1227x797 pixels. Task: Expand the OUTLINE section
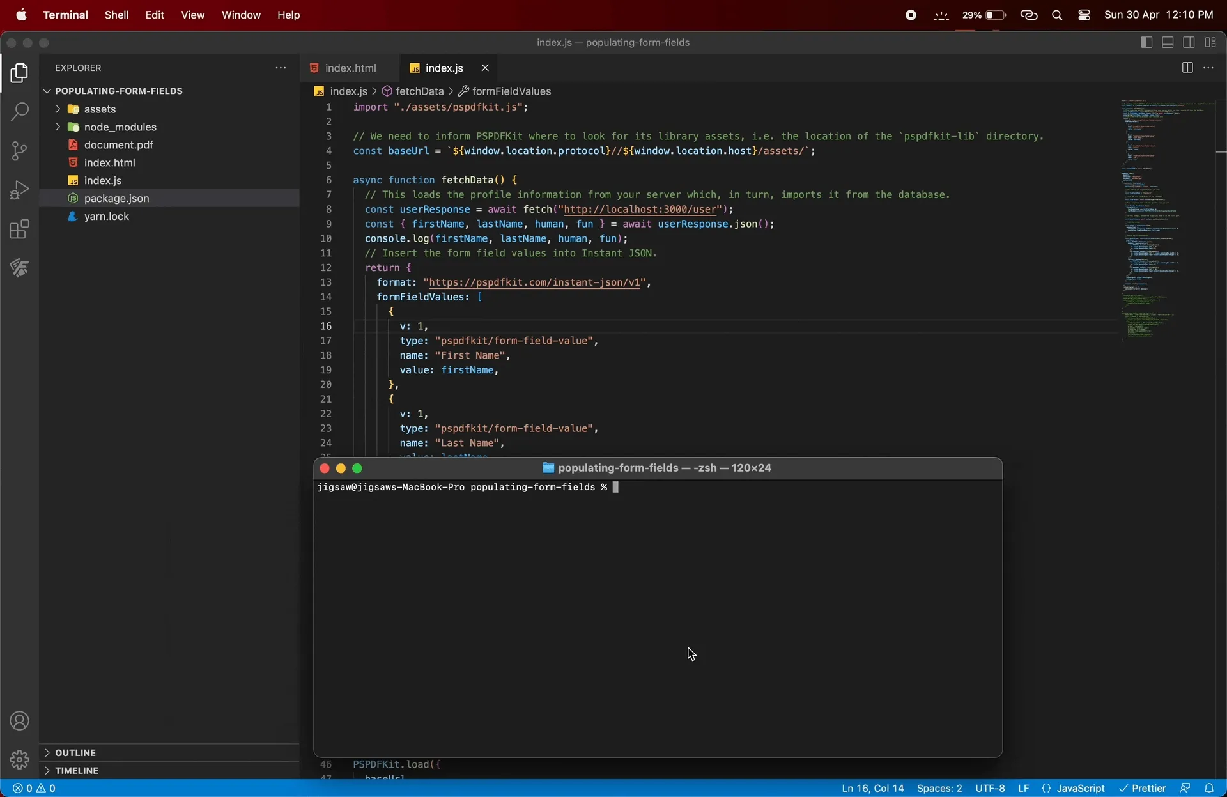coord(75,752)
